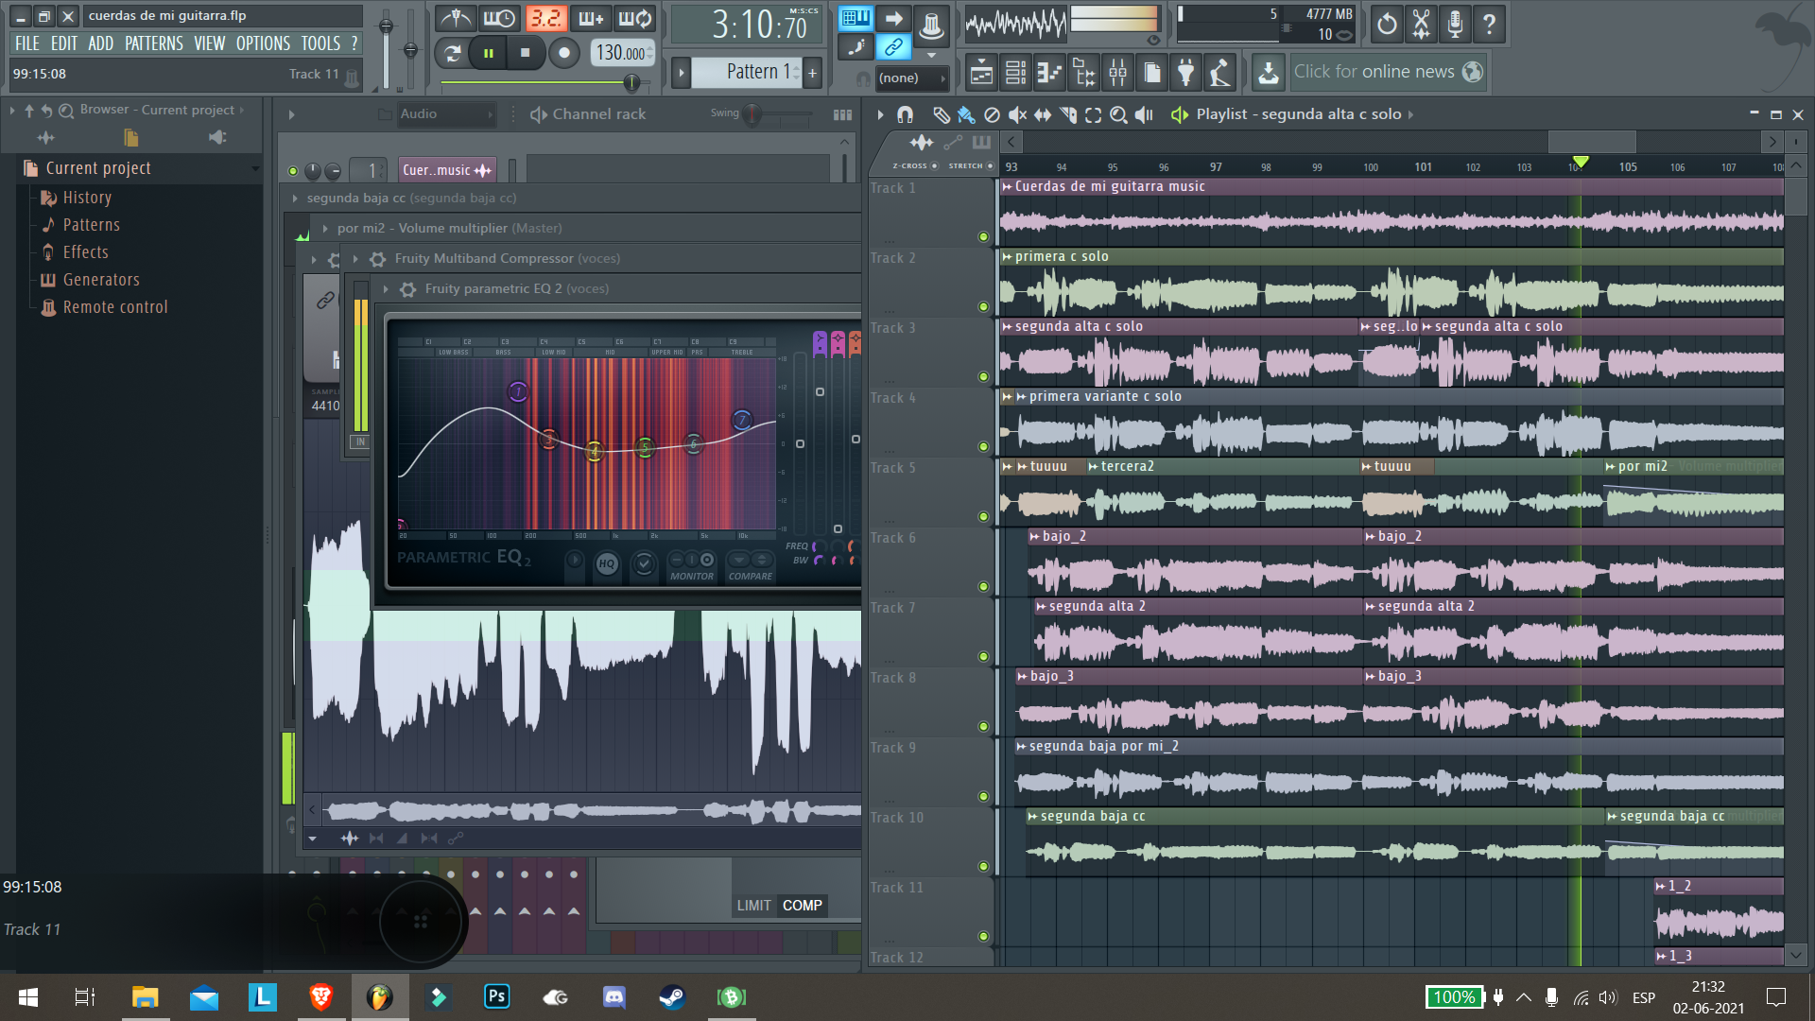Toggle the multilink to controllers chain icon
The height and width of the screenshot is (1021, 1815).
tap(893, 46)
